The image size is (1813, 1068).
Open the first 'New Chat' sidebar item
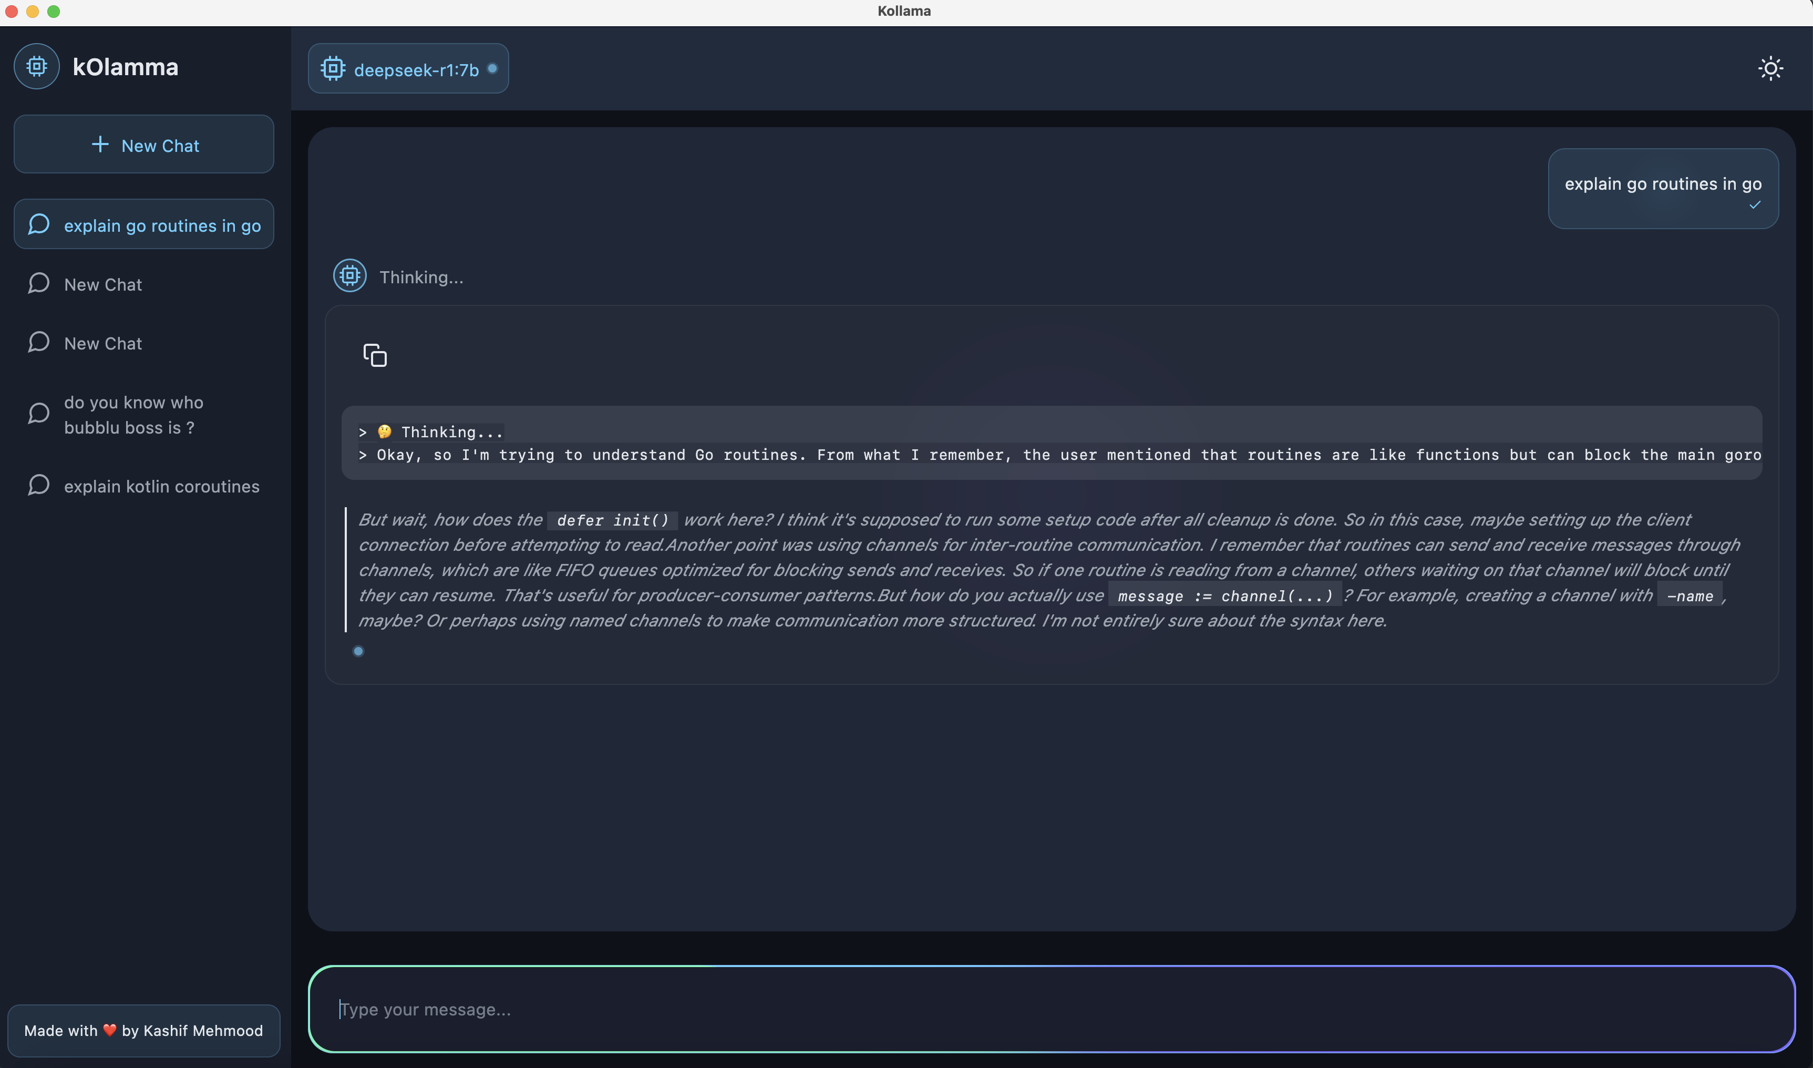(x=103, y=284)
